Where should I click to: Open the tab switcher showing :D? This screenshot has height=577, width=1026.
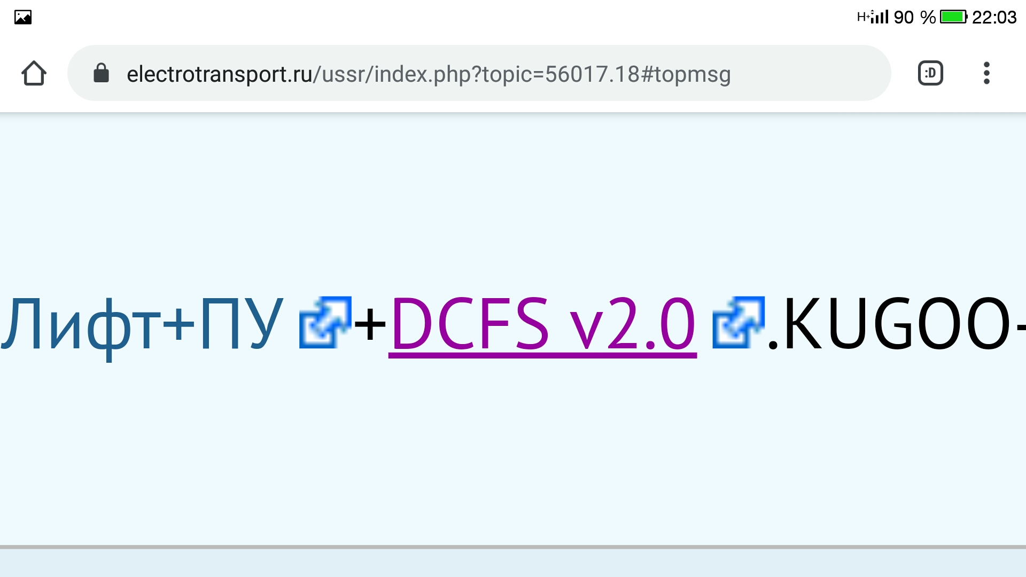tap(930, 73)
